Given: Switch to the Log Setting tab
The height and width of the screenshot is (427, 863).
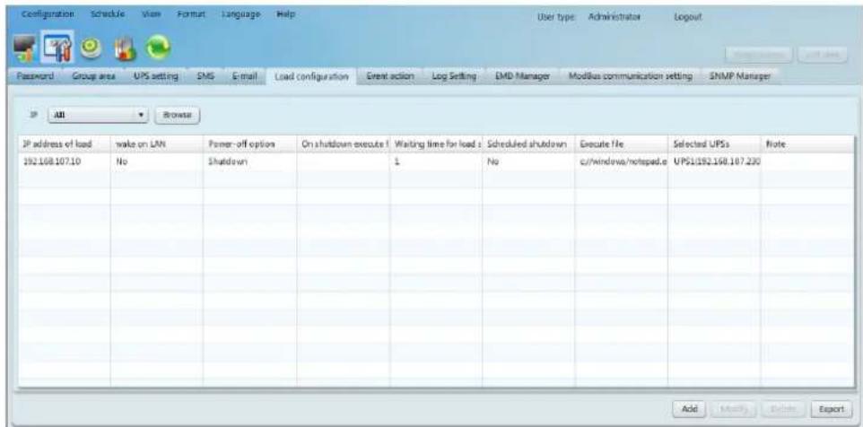Looking at the screenshot, I should pos(453,77).
